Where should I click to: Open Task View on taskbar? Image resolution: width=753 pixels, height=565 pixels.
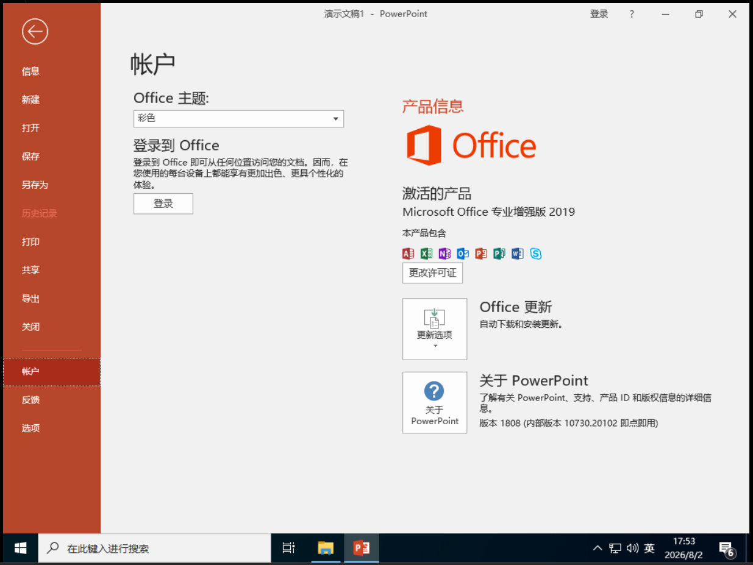289,549
